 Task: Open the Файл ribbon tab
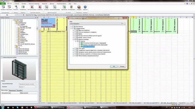(x=3, y=4)
